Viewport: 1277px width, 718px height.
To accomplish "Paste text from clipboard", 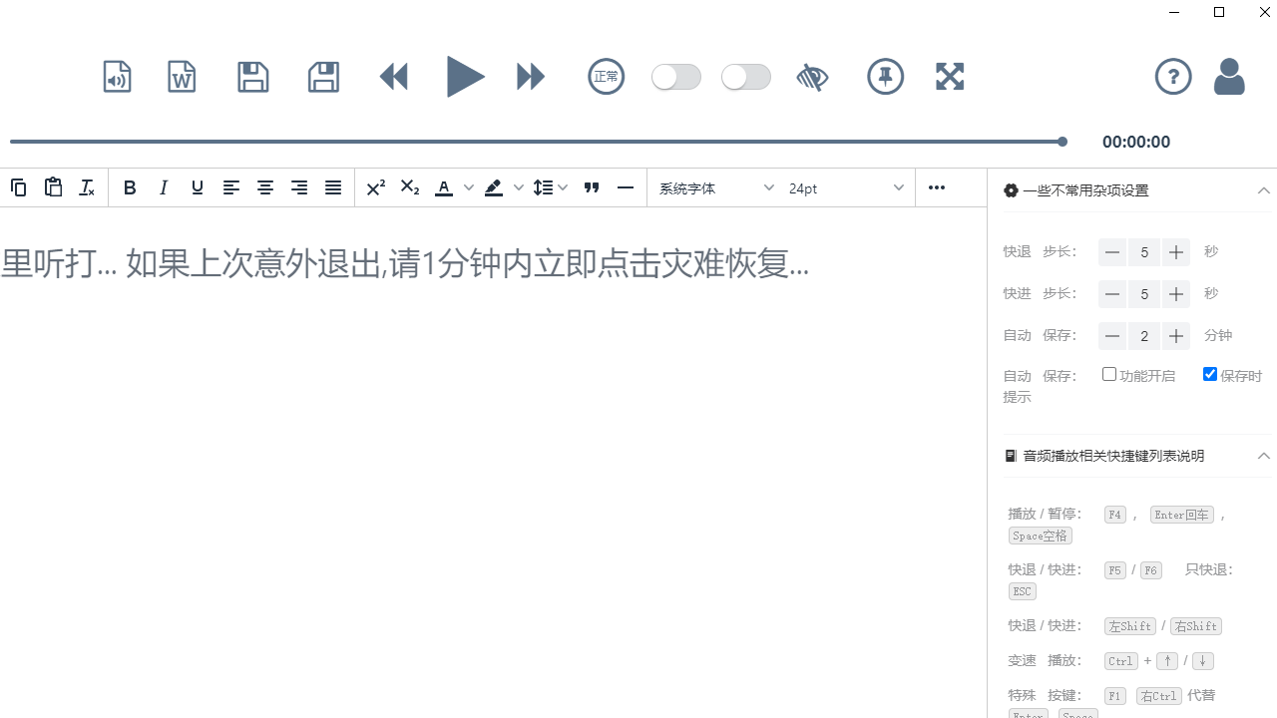I will (x=53, y=187).
